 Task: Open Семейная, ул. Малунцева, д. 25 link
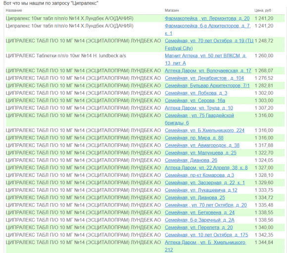click(x=200, y=153)
